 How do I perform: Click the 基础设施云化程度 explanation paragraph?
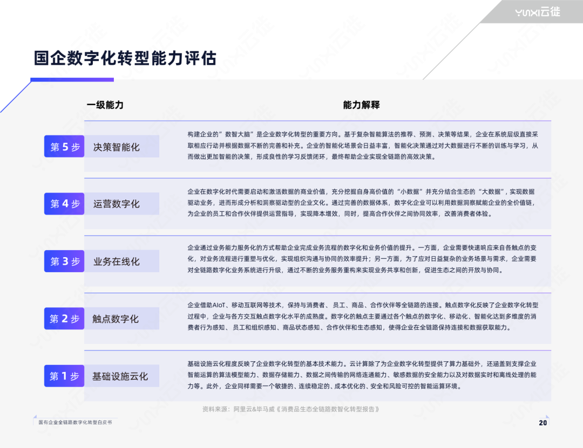tap(362, 375)
